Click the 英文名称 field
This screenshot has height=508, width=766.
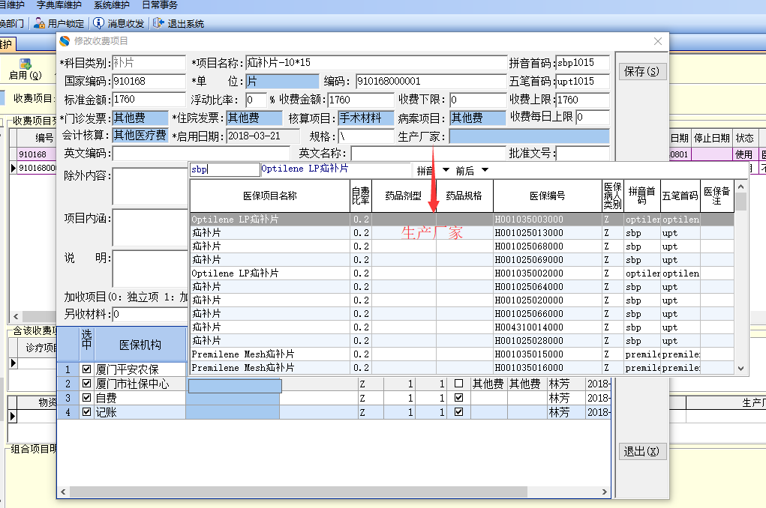coord(428,154)
